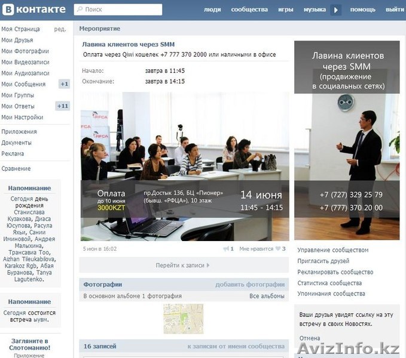Open Статистика сообщества
This screenshot has width=406, height=358.
(329, 283)
